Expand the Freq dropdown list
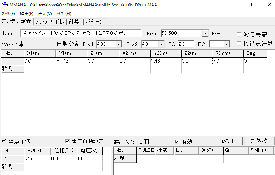This screenshot has height=175, width=275. coord(205,33)
